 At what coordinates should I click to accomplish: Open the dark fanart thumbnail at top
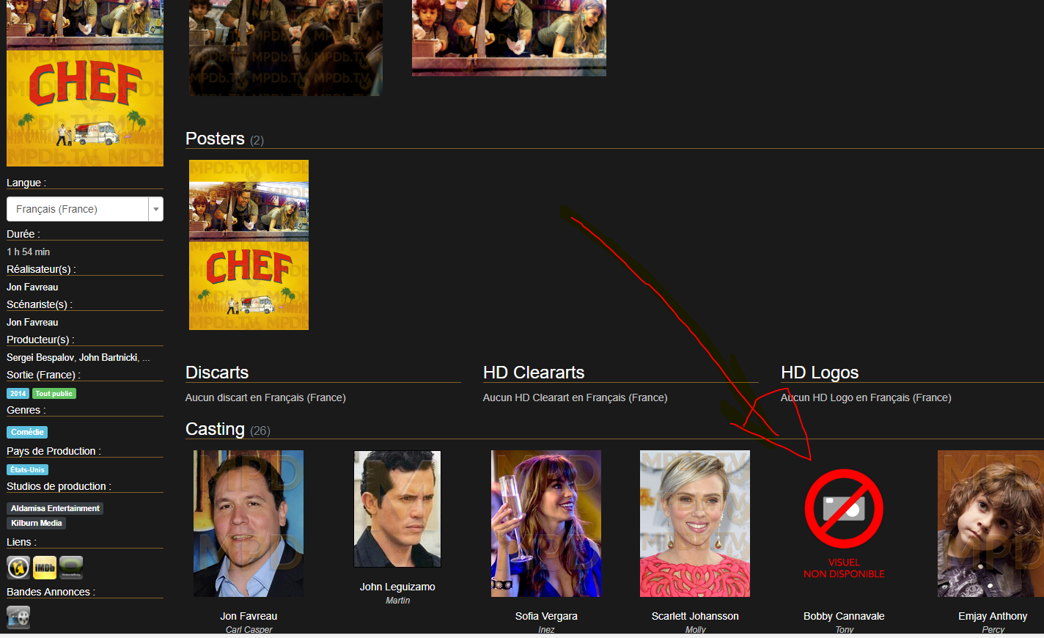[x=286, y=48]
